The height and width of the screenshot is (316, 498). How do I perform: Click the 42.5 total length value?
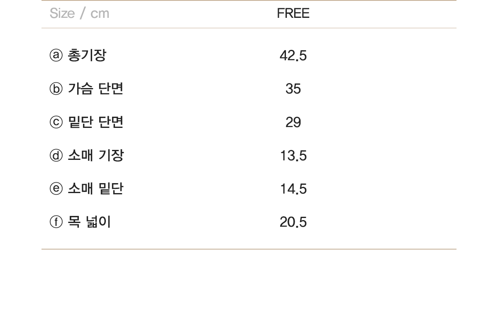293,56
